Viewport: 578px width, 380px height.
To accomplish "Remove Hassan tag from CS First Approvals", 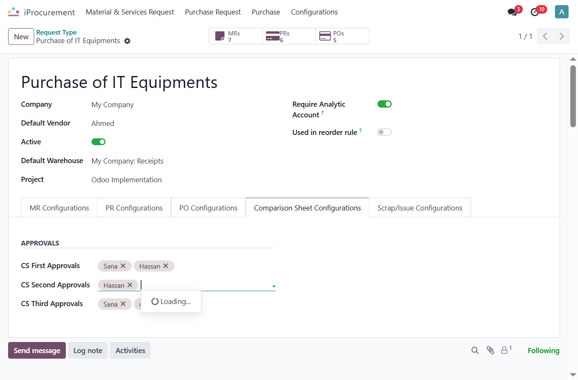I will click(166, 266).
